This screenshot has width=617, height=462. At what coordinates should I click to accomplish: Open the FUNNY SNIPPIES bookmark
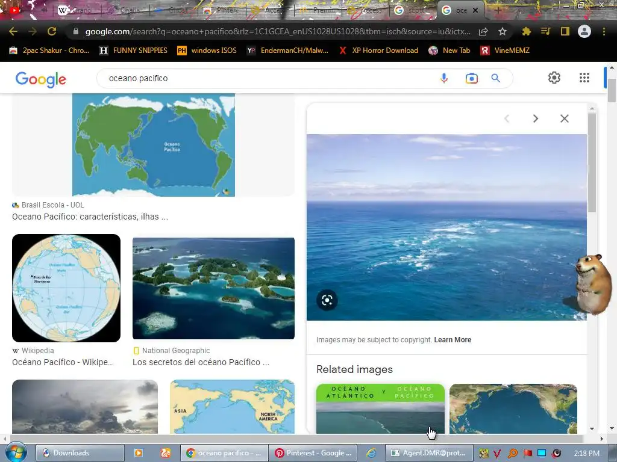click(x=133, y=51)
